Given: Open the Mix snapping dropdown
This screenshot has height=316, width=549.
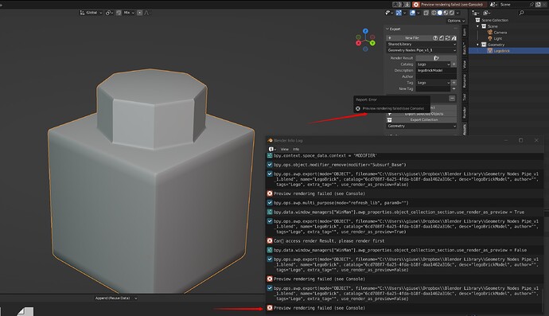Looking at the screenshot, I should point(128,13).
